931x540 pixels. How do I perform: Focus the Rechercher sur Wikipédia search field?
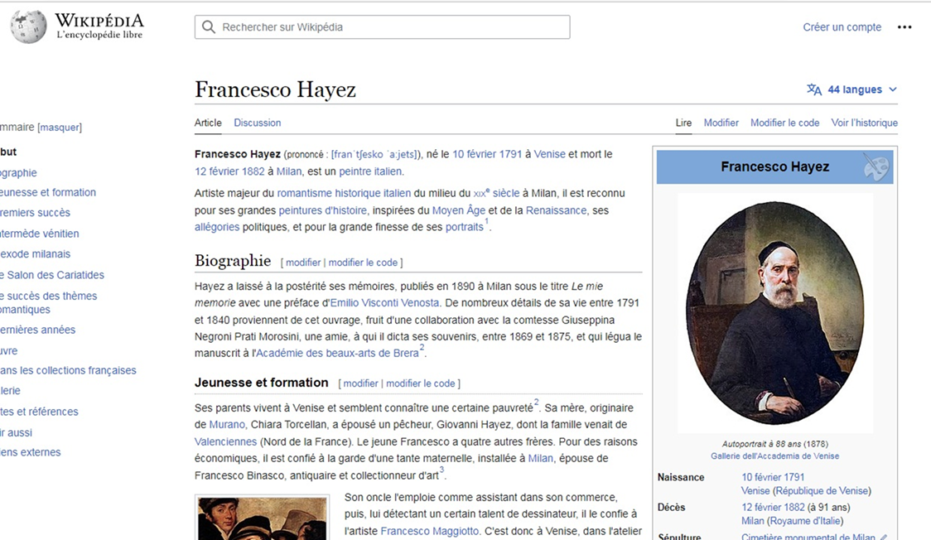[383, 27]
